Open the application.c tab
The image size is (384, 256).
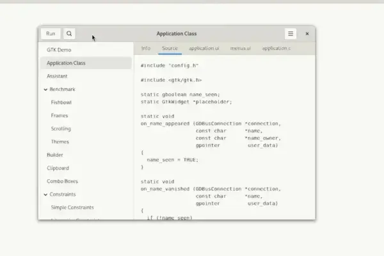pos(276,48)
